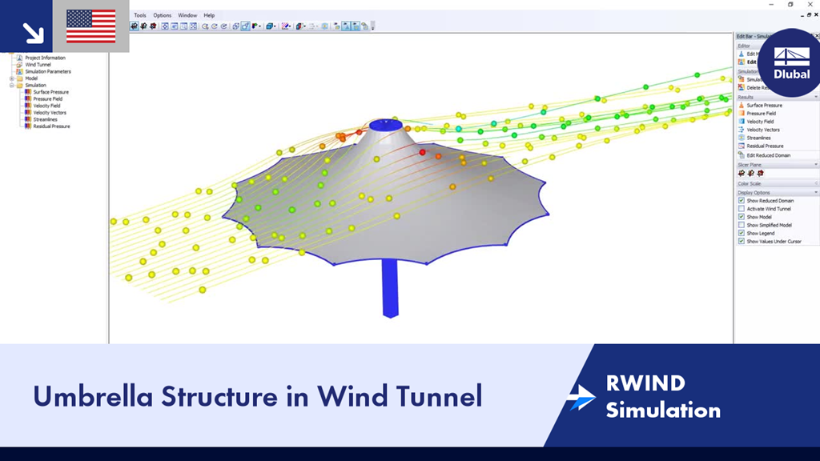Enable Activate Wind Tunnel checkbox
Image resolution: width=820 pixels, height=461 pixels.
tap(741, 209)
